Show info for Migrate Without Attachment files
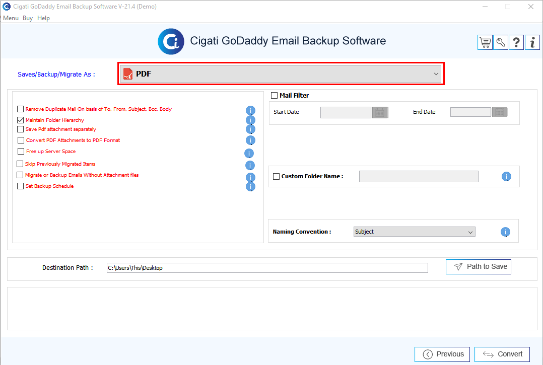 [x=250, y=177]
